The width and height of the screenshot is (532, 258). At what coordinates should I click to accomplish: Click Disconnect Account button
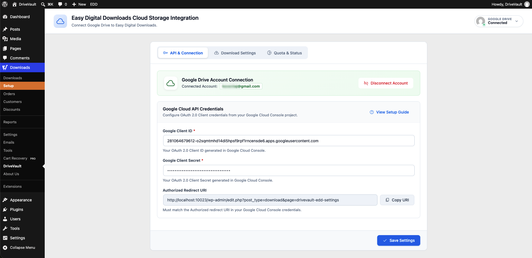[386, 83]
